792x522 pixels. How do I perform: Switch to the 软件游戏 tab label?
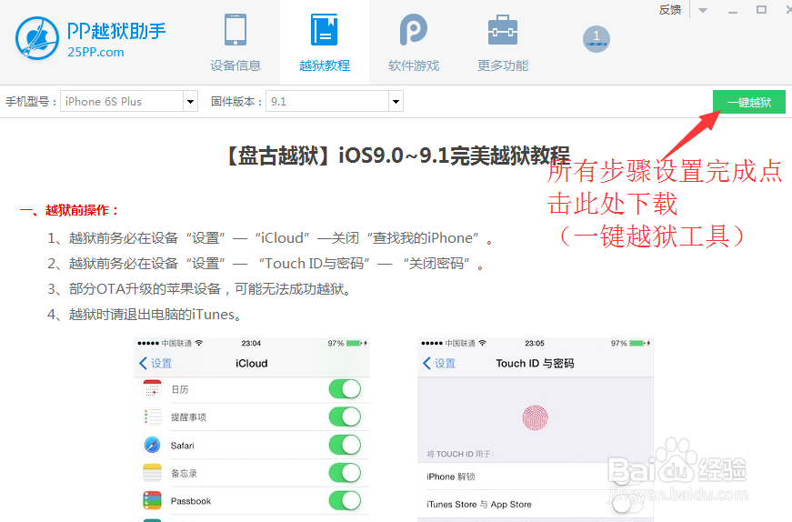tap(414, 65)
